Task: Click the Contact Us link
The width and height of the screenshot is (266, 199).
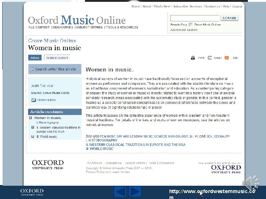Action: 212,6
